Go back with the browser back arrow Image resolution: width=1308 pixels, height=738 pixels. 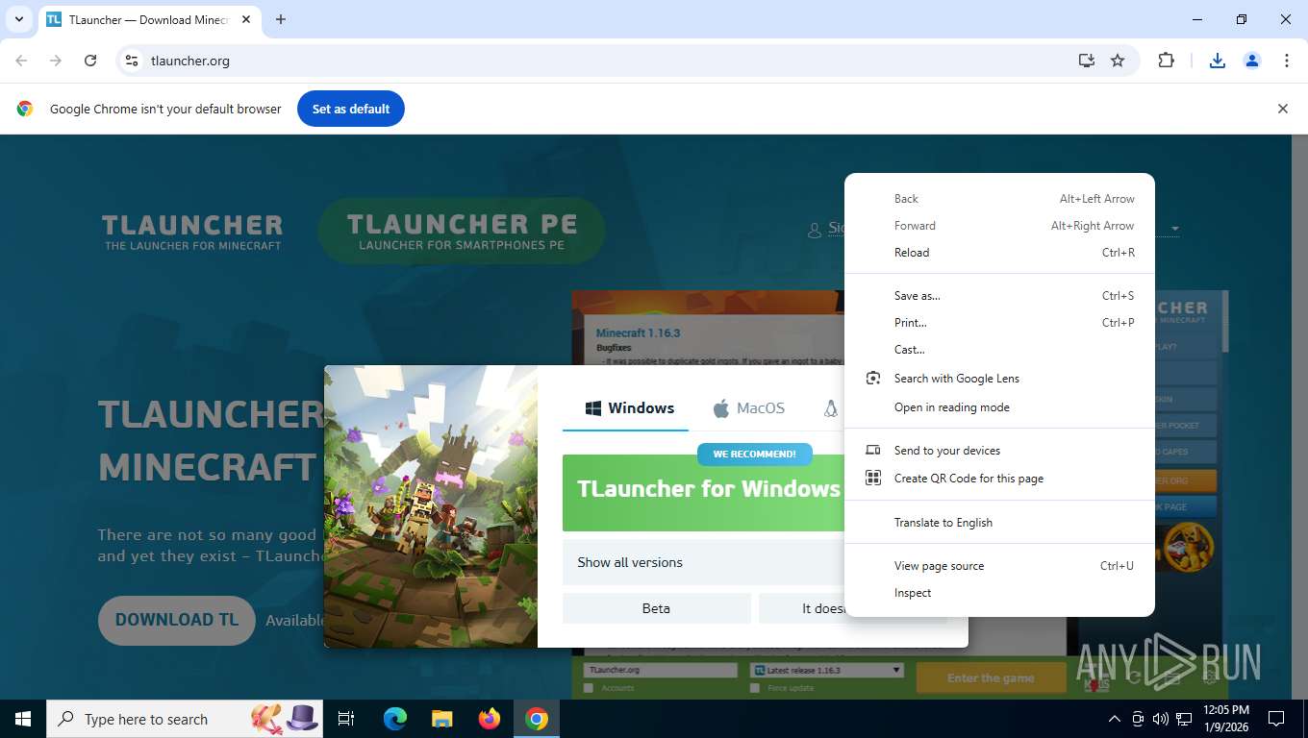coord(21,61)
